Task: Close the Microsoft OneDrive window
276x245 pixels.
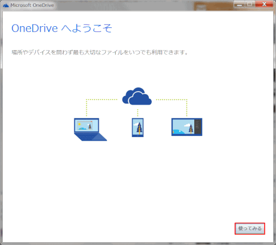Action: tap(264, 4)
